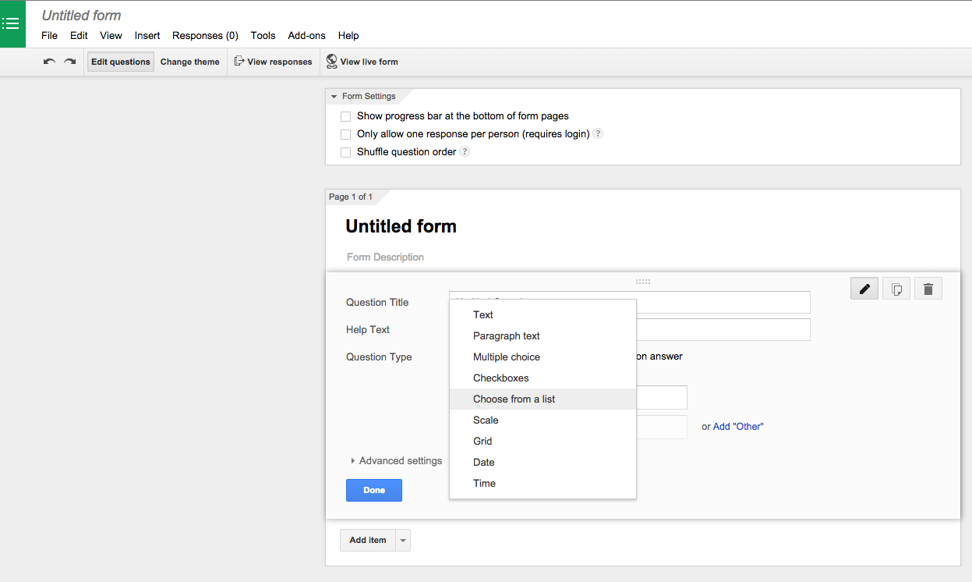
Task: Click the Add "Other" link
Action: click(x=738, y=427)
